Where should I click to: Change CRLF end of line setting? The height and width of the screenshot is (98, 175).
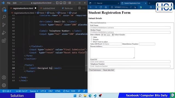(50, 91)
